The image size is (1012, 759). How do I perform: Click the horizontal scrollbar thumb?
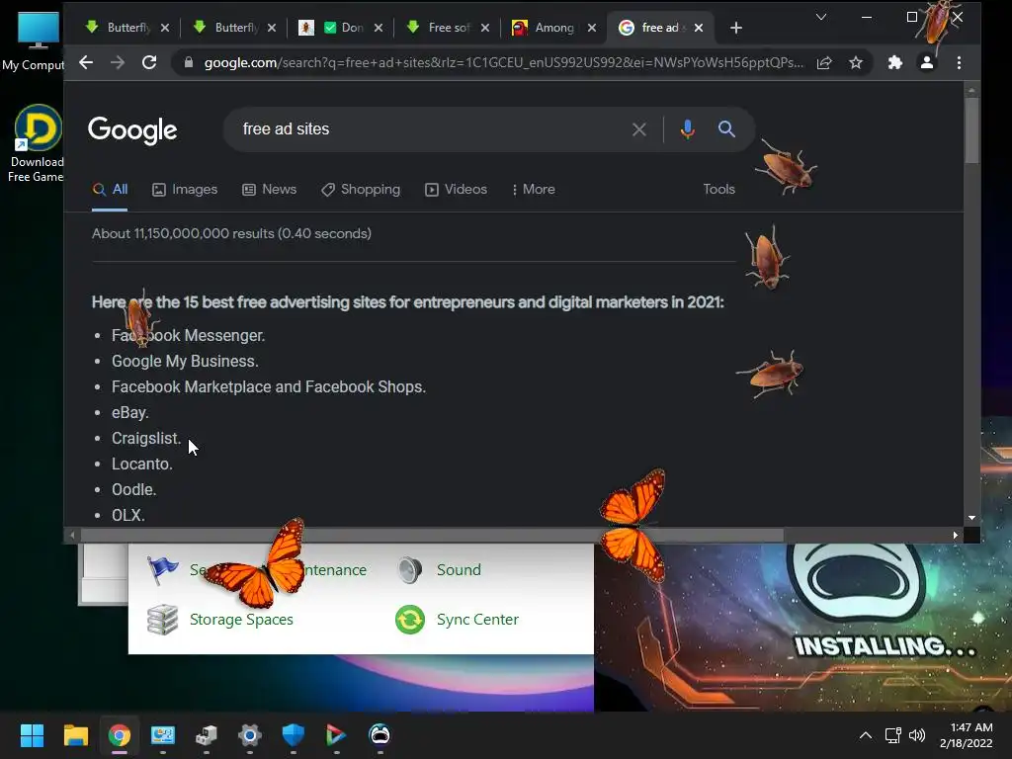[431, 535]
